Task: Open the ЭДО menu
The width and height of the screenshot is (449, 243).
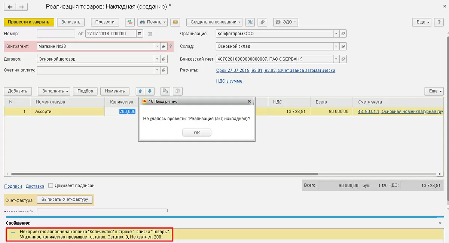Action: [x=285, y=22]
